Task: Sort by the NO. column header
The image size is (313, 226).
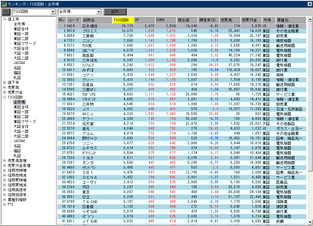Action: [62, 20]
